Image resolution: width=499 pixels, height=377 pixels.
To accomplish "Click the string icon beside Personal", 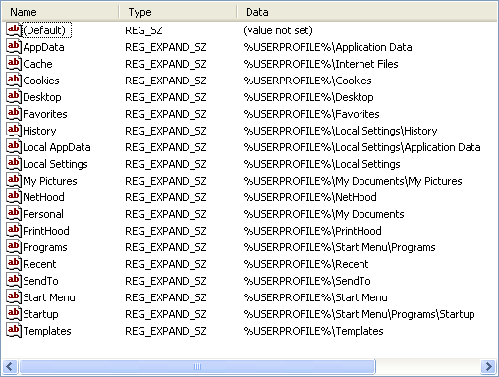I will (14, 213).
